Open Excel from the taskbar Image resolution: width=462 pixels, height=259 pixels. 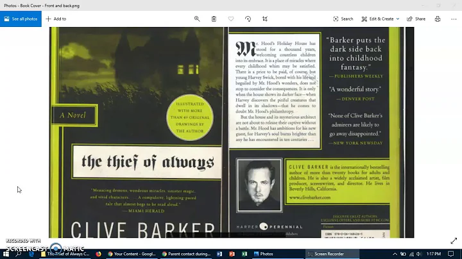[244, 254]
